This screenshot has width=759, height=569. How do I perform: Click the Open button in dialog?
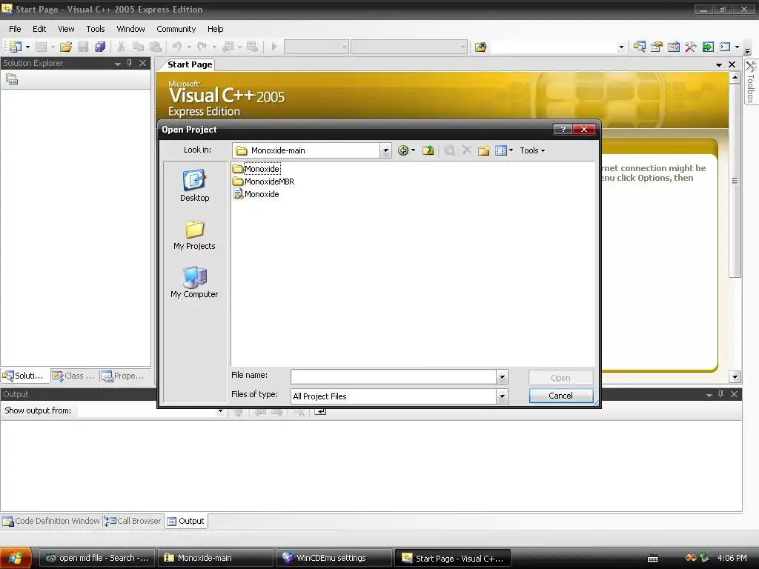[560, 378]
